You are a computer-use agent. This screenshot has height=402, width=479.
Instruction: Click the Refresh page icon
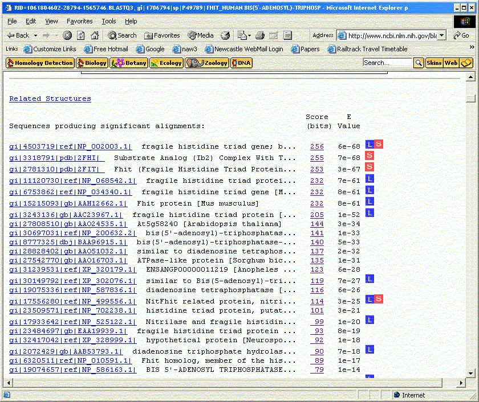click(x=81, y=35)
